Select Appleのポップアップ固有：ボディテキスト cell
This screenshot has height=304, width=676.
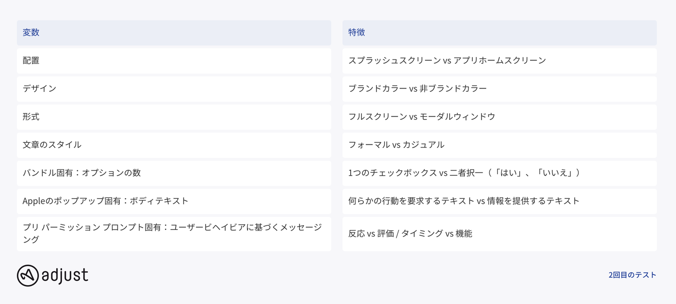174,201
